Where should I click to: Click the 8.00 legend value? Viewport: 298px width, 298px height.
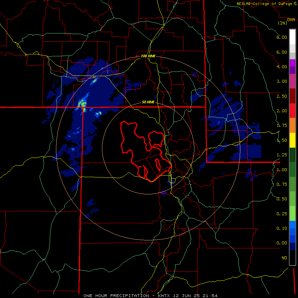tap(282, 37)
